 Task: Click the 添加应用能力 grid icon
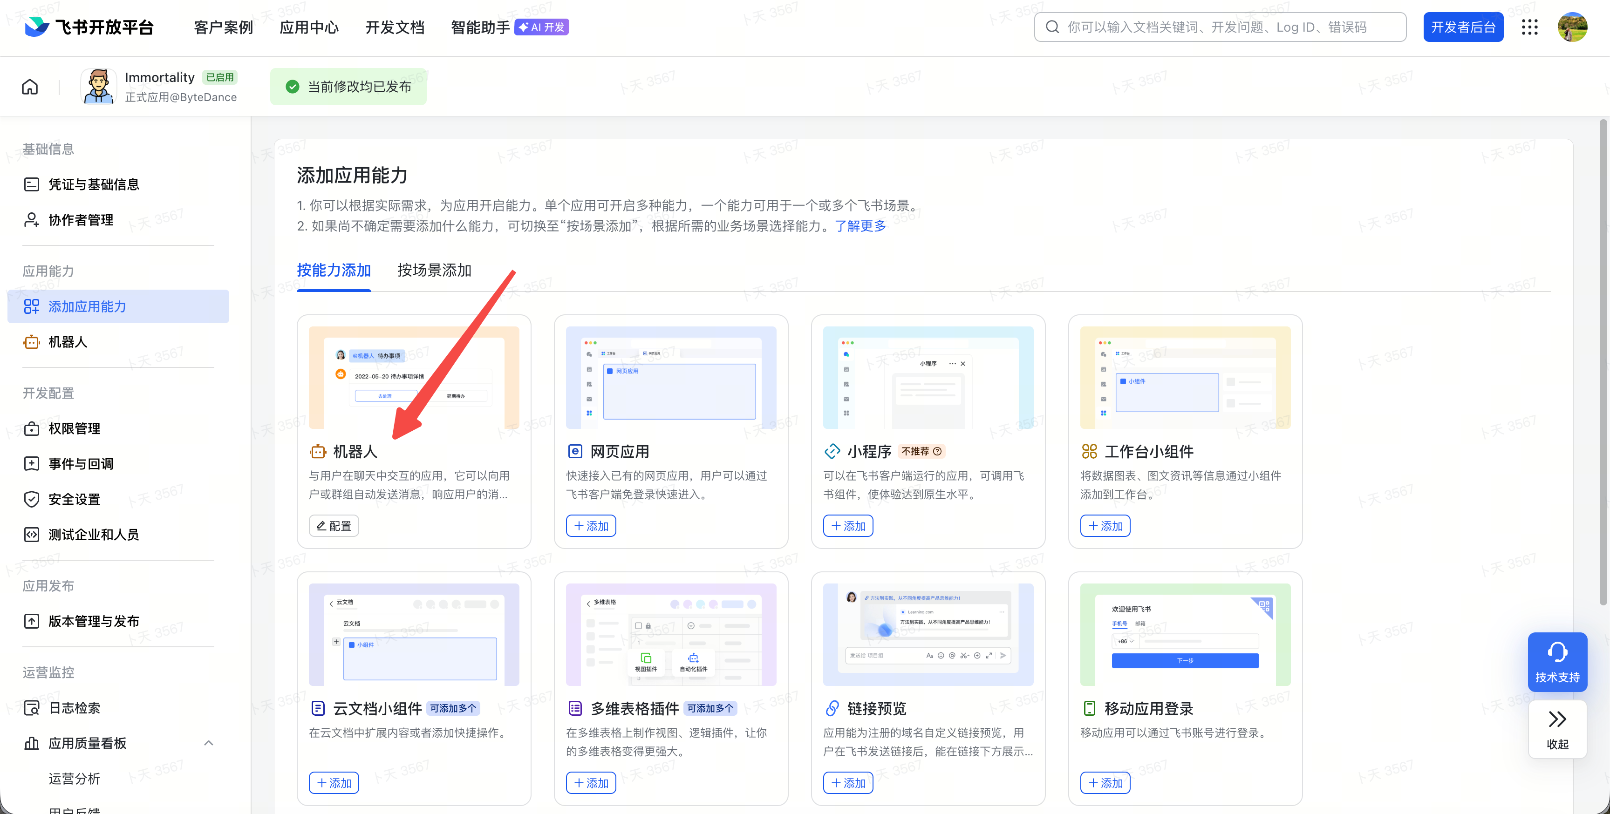[x=31, y=306]
